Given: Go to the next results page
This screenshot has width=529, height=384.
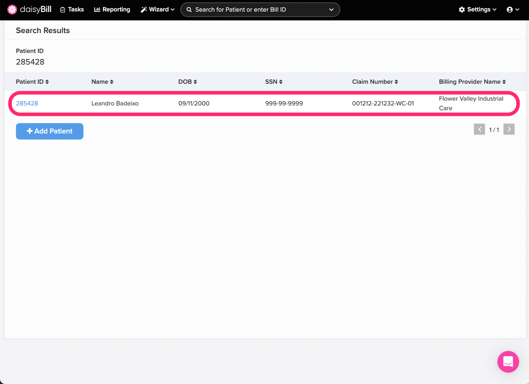Looking at the screenshot, I should point(509,129).
